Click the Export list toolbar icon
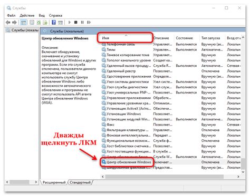The image size is (250, 196). pyautogui.click(x=45, y=23)
